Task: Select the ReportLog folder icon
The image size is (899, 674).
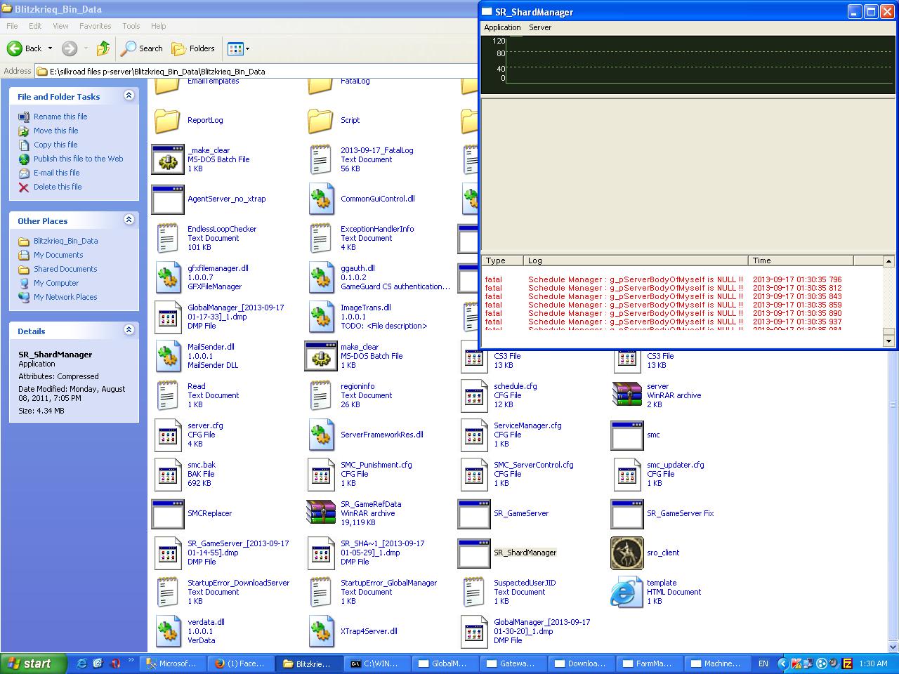Action: (x=168, y=120)
